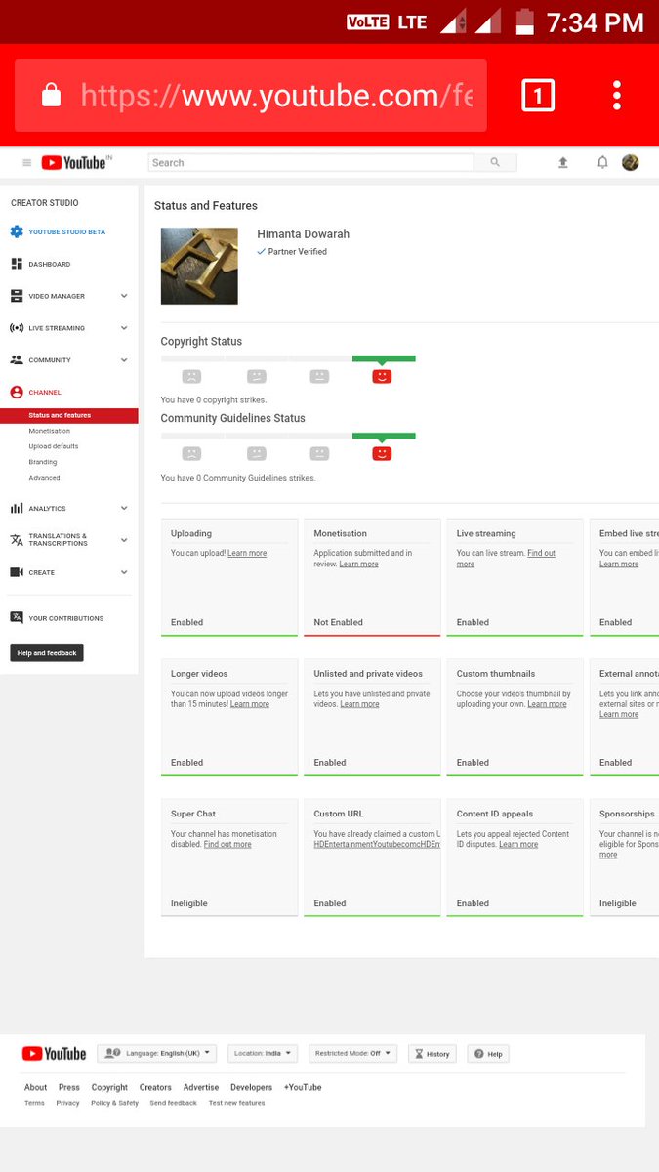Open the Restricted Mode: Off dropdown
This screenshot has width=659, height=1172.
[x=353, y=1054]
